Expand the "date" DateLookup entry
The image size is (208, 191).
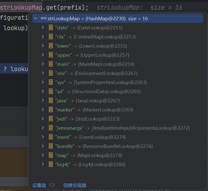[x=43, y=28]
